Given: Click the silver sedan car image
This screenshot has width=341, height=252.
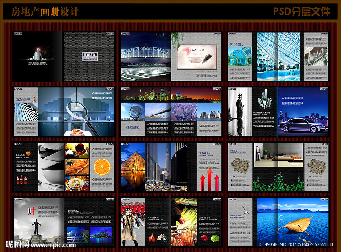Looking at the screenshot, I should (x=303, y=126).
